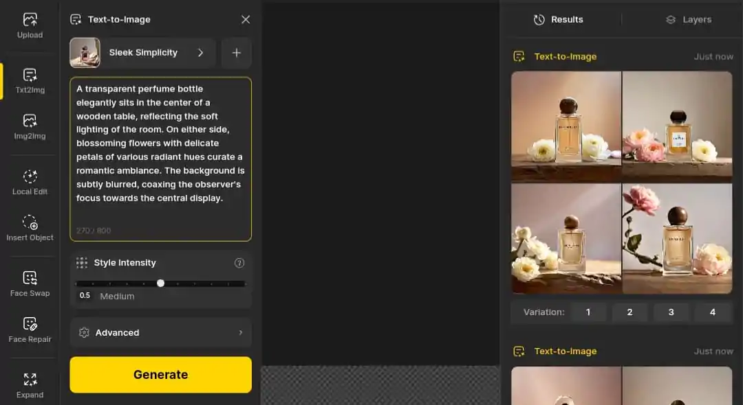The width and height of the screenshot is (743, 405).
Task: Select the Txt2Img tool
Action: tap(30, 80)
